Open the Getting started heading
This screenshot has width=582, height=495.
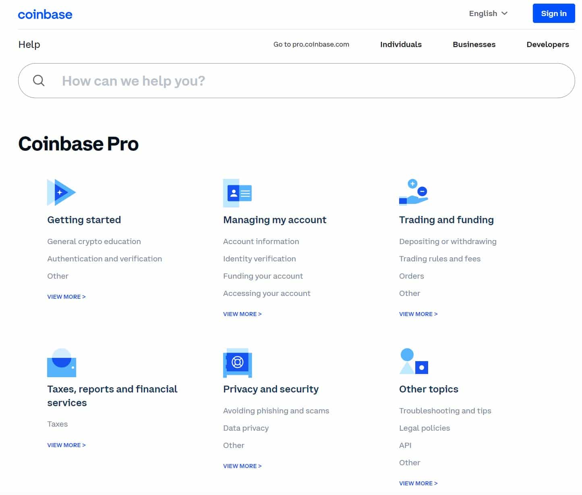coord(84,220)
